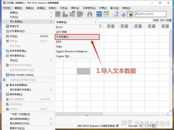Click the vertical scrollbar thumb of data grid
Viewport: 174px width, 130px height.
(170, 44)
